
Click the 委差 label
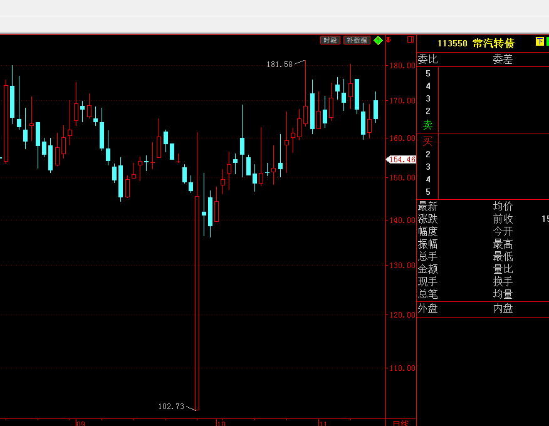click(503, 59)
